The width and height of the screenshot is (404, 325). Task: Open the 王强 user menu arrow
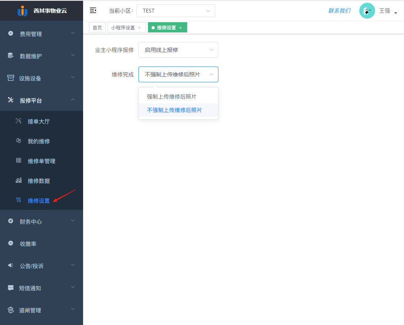point(395,13)
